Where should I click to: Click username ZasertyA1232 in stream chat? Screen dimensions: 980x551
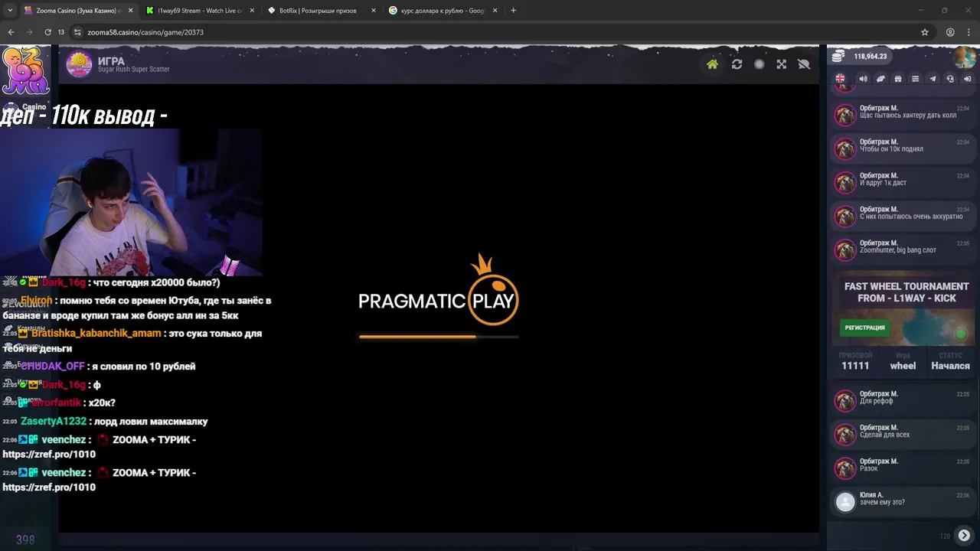click(54, 421)
